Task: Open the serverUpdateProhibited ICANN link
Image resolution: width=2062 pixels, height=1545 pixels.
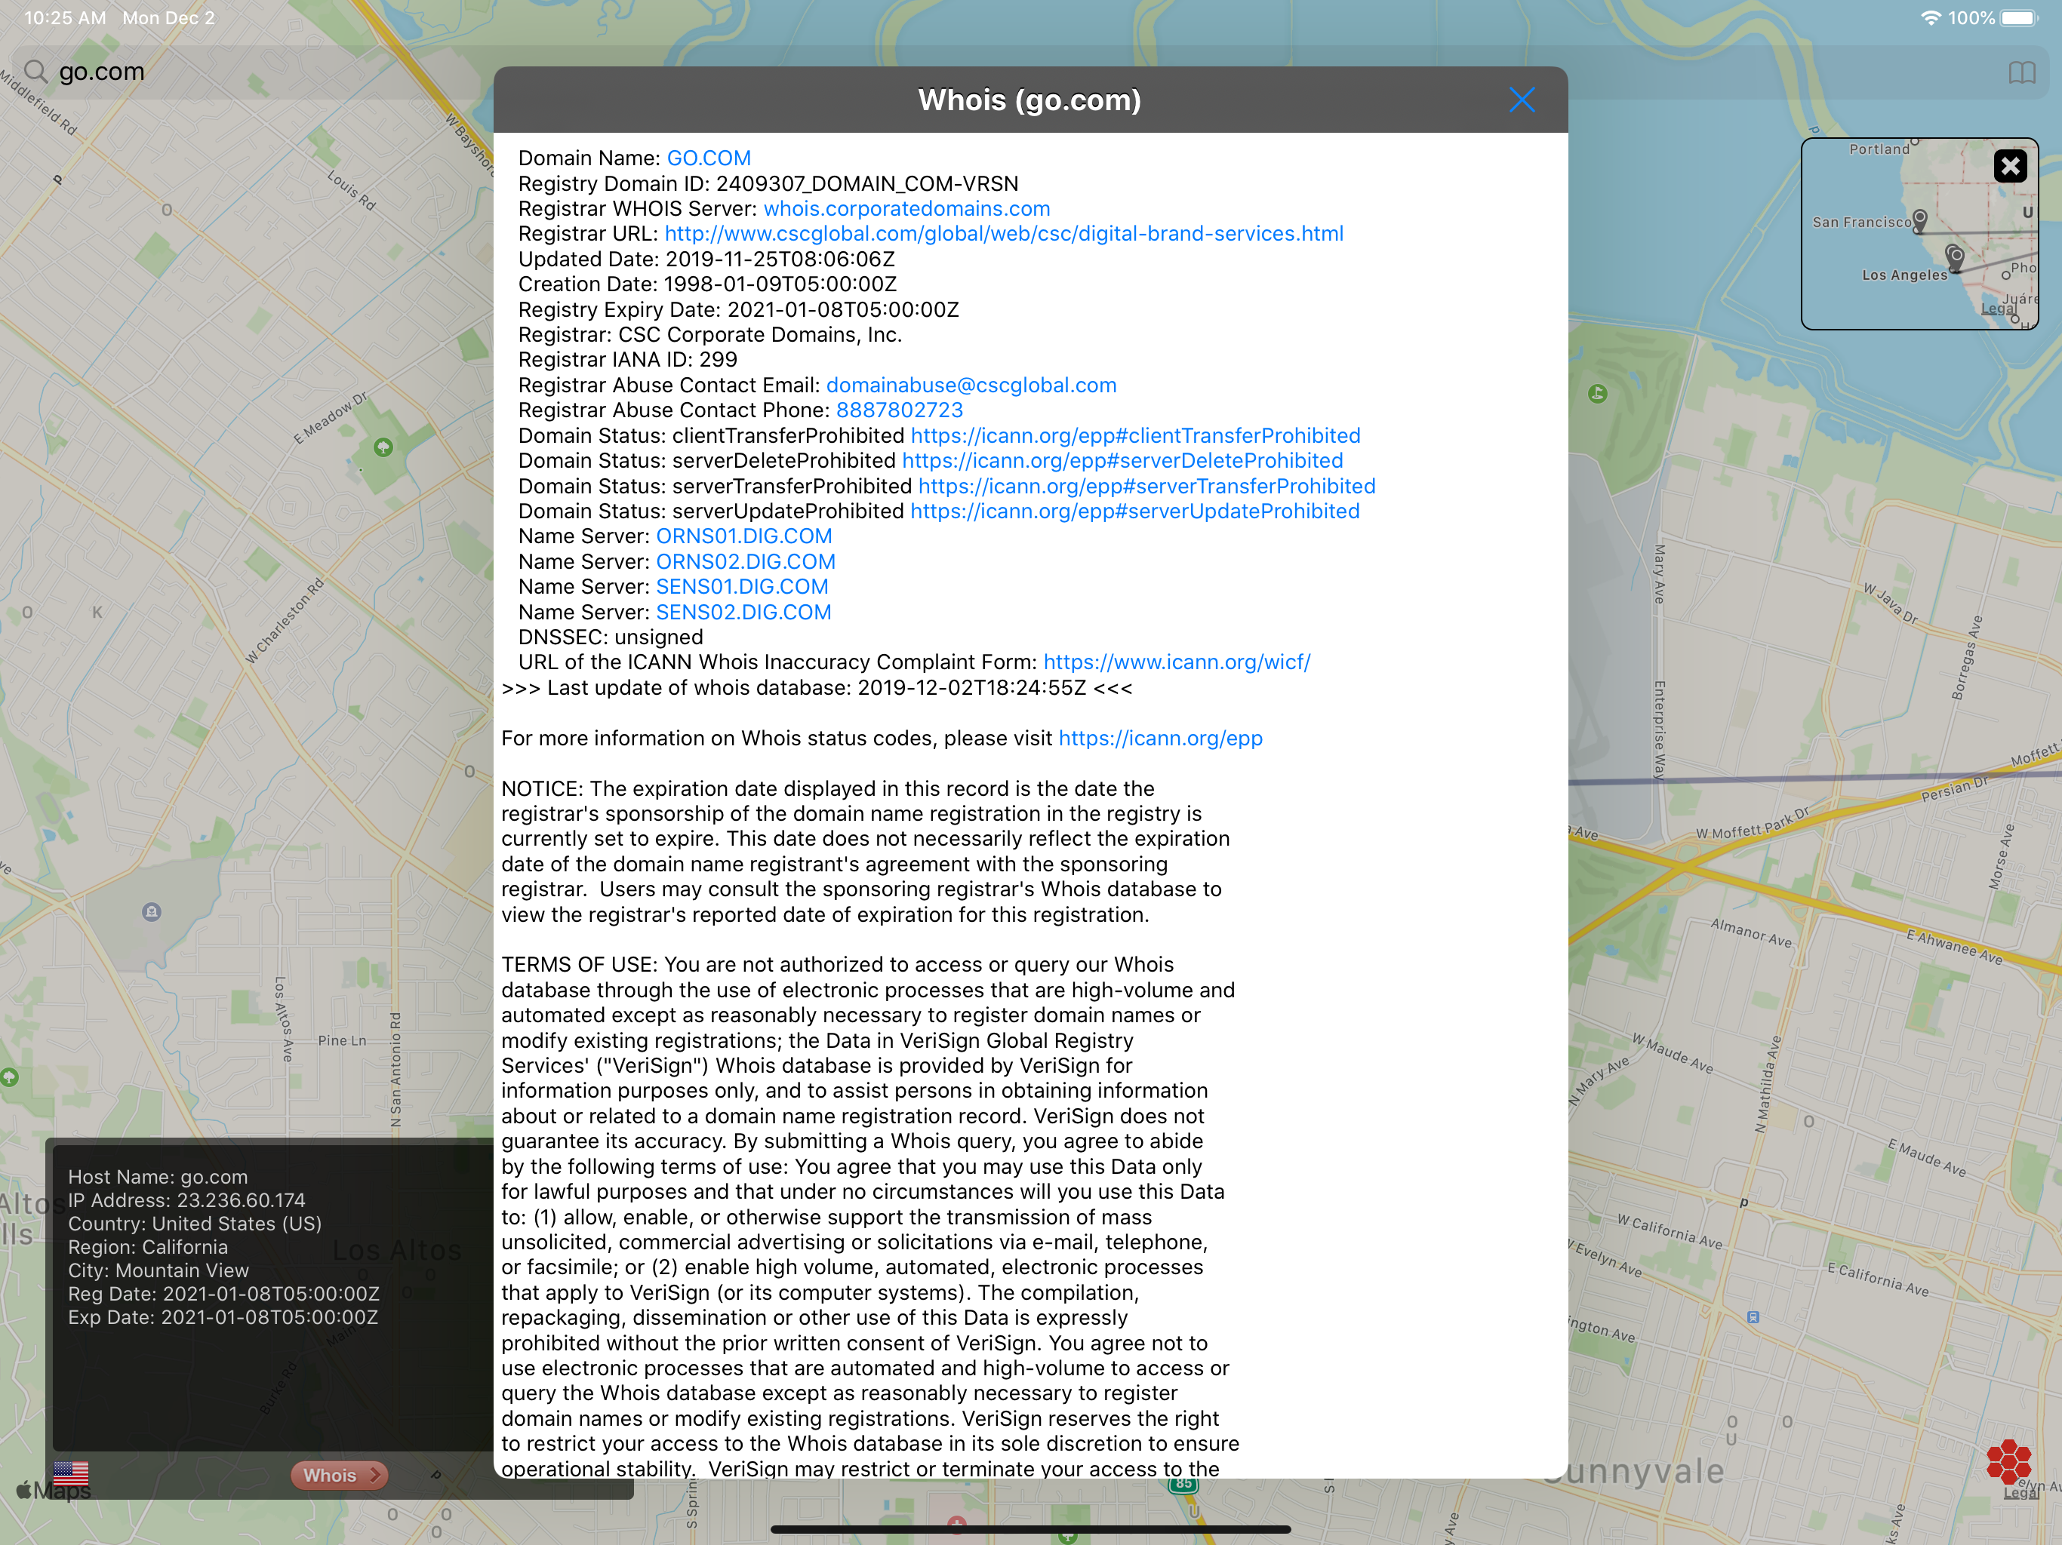Action: [1134, 511]
